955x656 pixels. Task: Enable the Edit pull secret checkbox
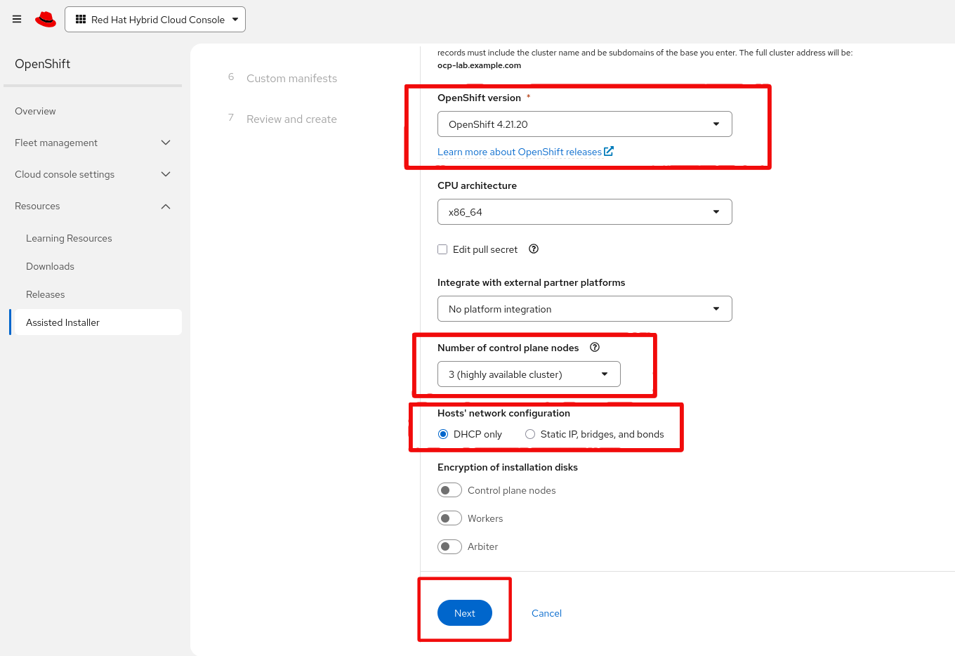pyautogui.click(x=442, y=249)
